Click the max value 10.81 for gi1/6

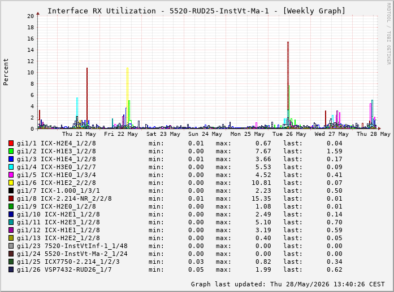261,183
